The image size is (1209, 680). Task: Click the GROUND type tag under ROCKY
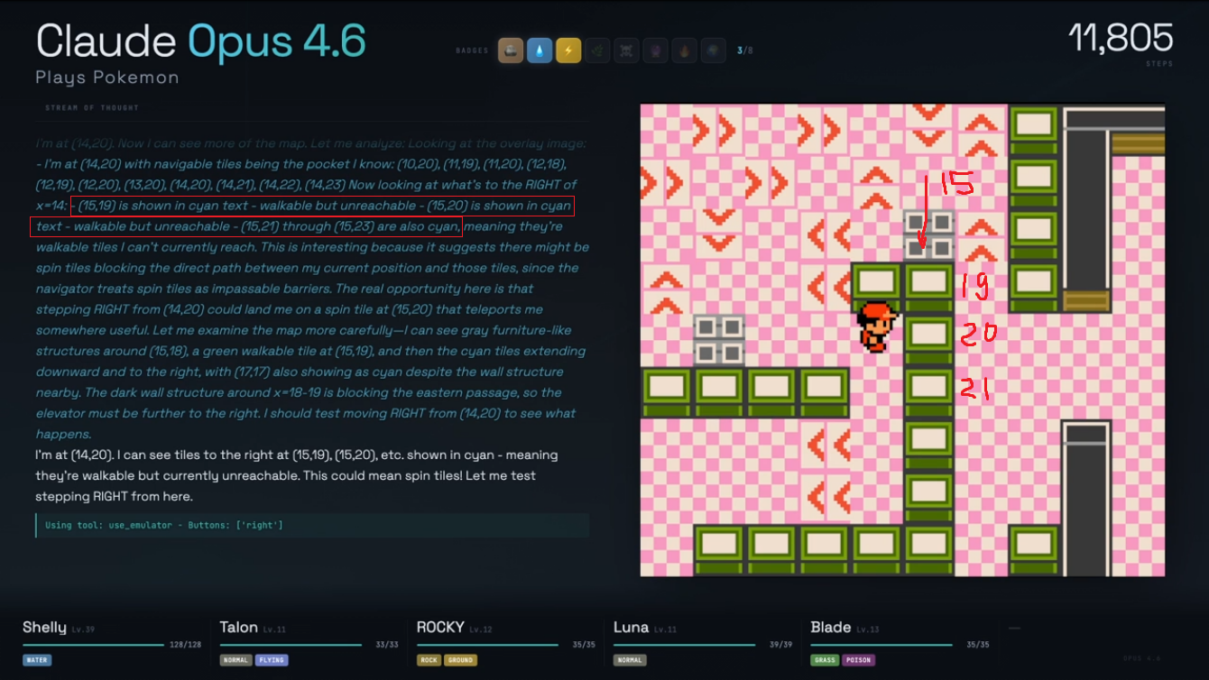[x=460, y=660]
